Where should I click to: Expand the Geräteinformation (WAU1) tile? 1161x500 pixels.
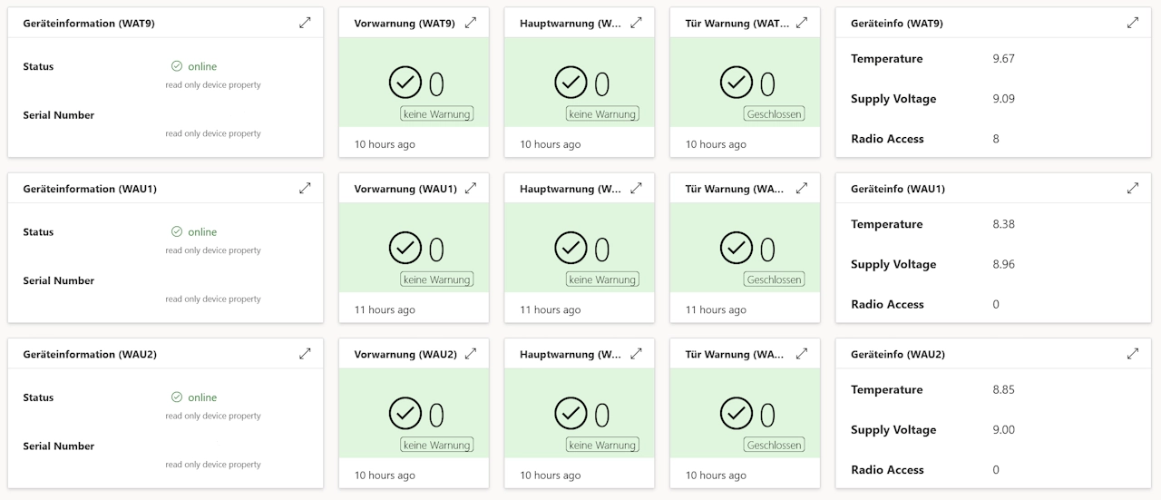(x=305, y=188)
